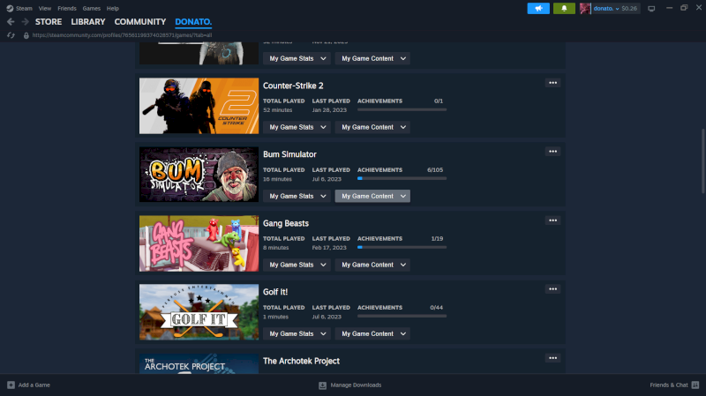Click the steamcommunity URL address field
This screenshot has height=396, width=706.
(122, 35)
